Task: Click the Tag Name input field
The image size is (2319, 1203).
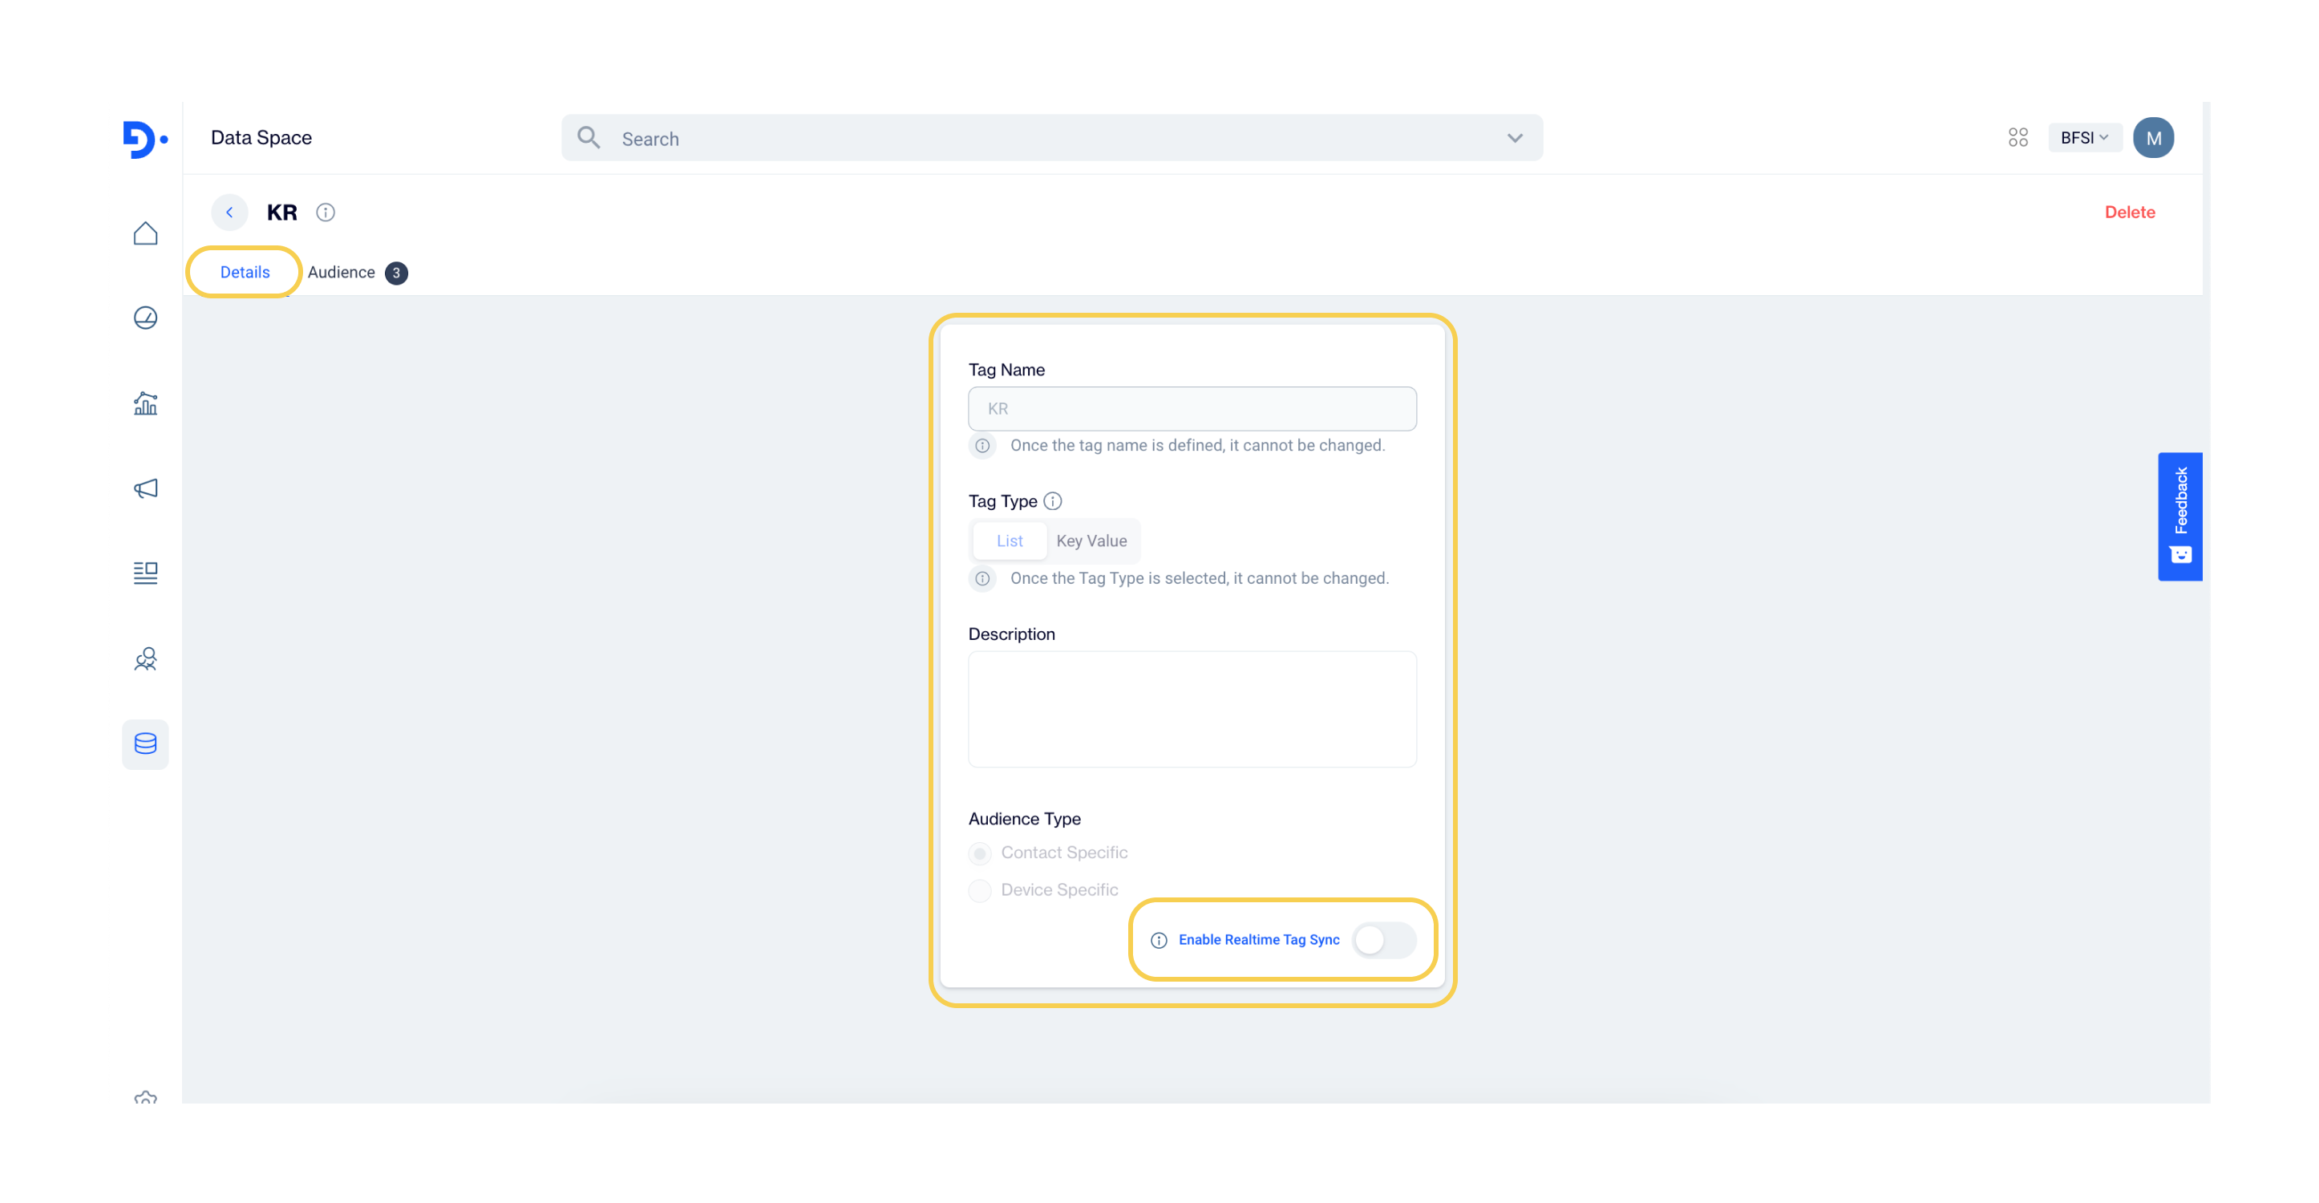Action: pos(1192,409)
